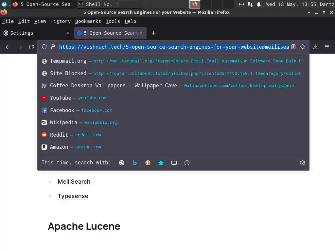Click the date and time clock

[291, 4]
